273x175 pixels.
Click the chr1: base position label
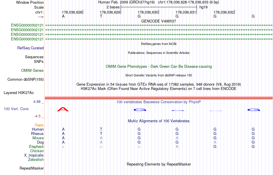[39, 12]
